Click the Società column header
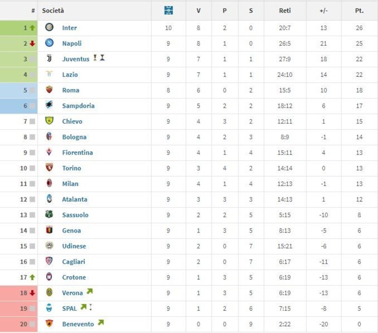 (53, 11)
